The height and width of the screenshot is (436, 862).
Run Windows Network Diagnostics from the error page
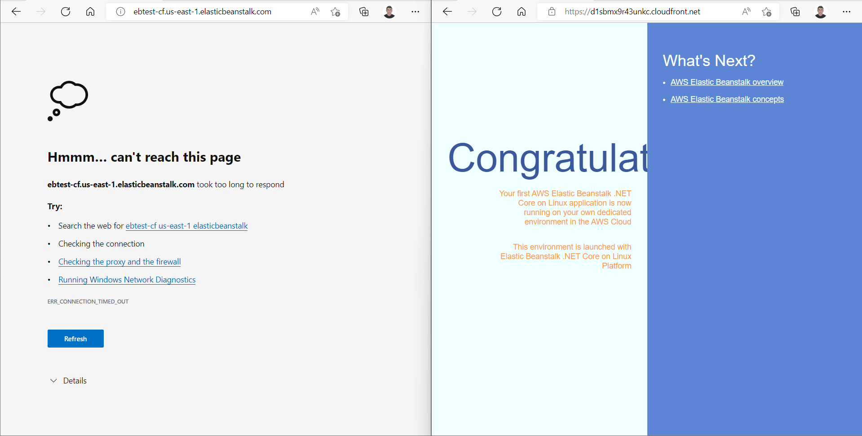[127, 280]
